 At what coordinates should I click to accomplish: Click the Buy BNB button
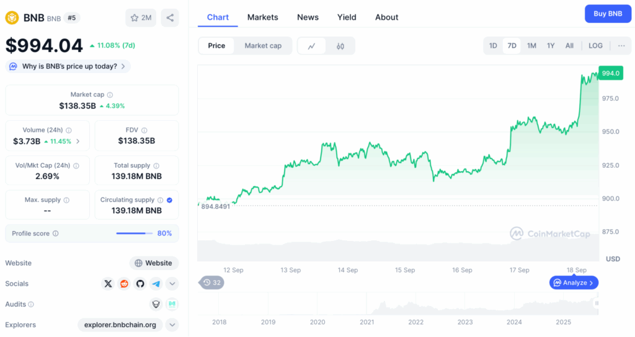point(607,14)
